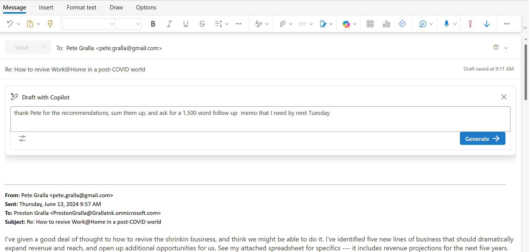
Task: Open the Draw ribbon tab
Action: click(x=116, y=7)
